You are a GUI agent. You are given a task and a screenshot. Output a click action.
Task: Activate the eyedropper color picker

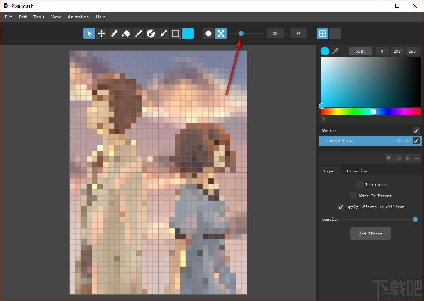click(335, 51)
